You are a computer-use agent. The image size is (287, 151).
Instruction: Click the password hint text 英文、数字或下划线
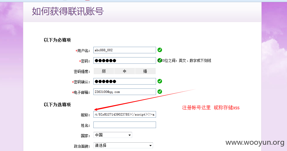(x=195, y=60)
